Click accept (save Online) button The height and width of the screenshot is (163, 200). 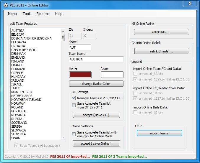pos(96,144)
